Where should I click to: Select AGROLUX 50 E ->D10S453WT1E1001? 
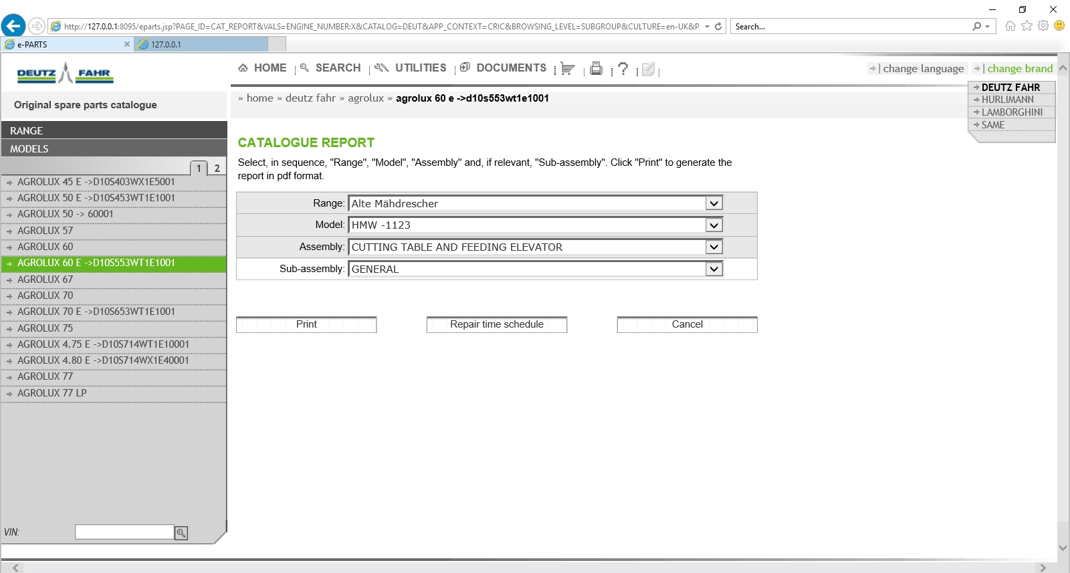pos(114,198)
